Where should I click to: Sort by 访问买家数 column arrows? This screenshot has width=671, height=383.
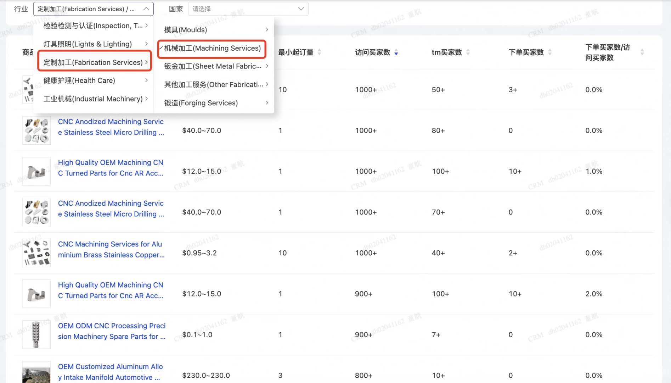(396, 52)
